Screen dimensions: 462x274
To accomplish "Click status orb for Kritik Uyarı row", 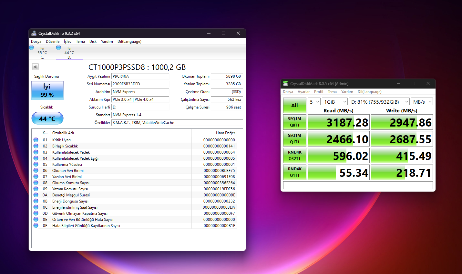I will coord(36,140).
